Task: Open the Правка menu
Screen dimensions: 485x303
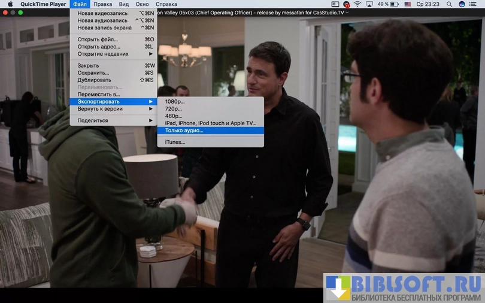Action: coord(103,4)
